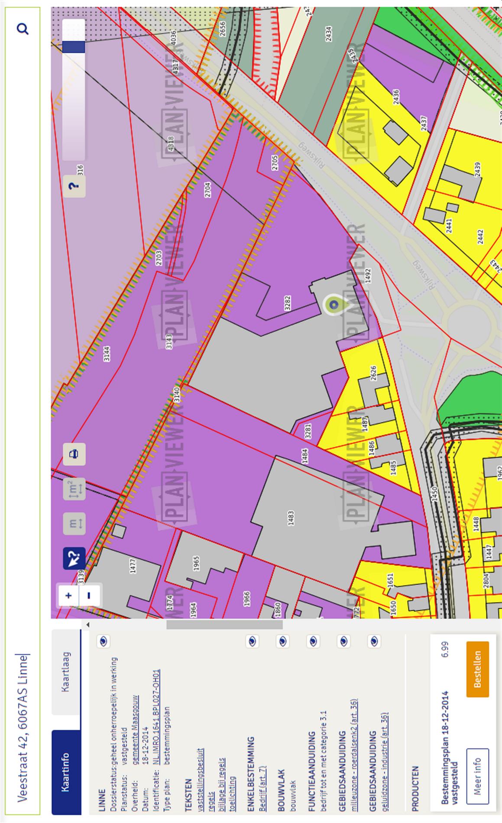
Task: Toggle eye icon for geluidzone - industrie
Action: 374,641
